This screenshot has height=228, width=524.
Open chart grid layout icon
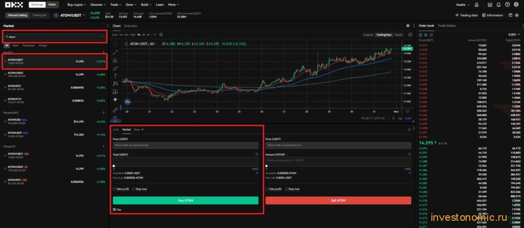408,26
